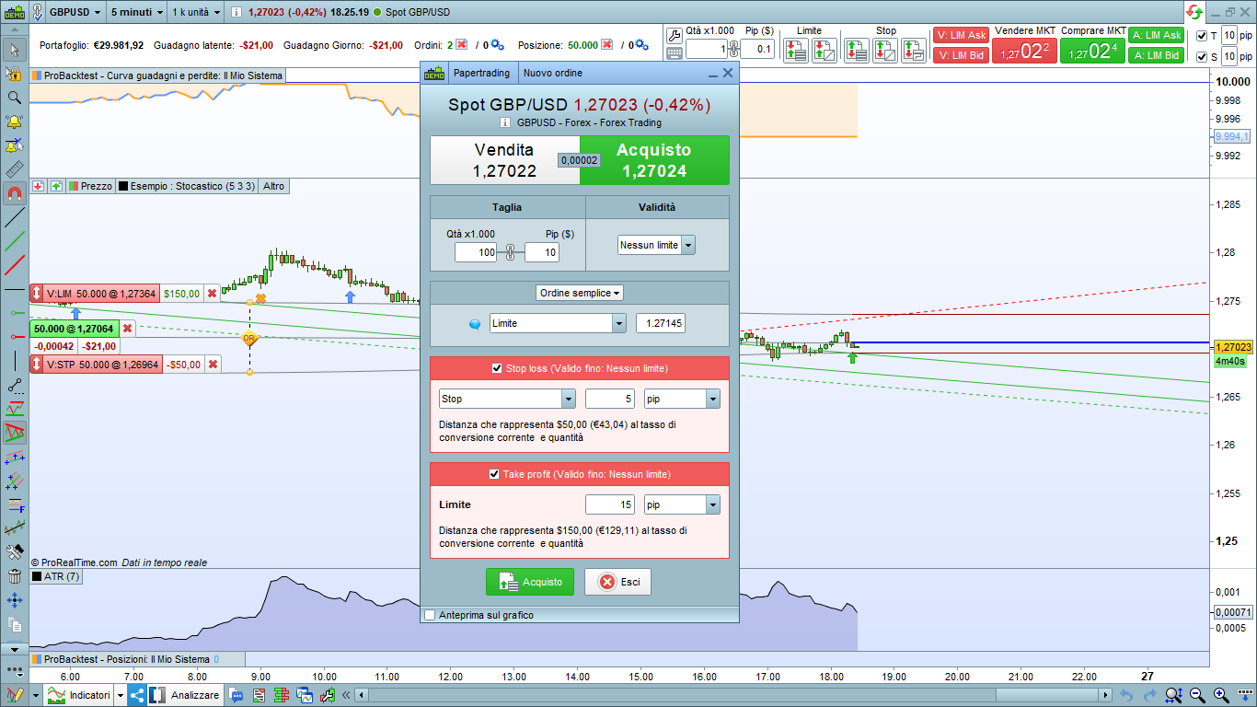This screenshot has width=1257, height=707.
Task: Click the Stop loss distance field
Action: [x=610, y=399]
